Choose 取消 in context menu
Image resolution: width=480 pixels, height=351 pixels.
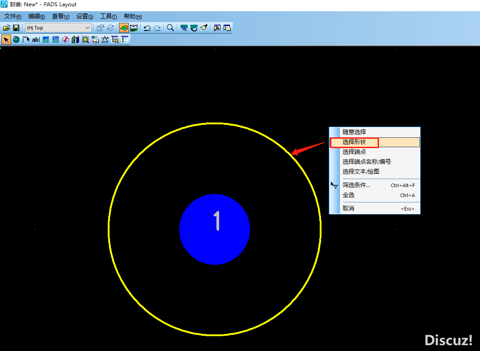point(374,208)
